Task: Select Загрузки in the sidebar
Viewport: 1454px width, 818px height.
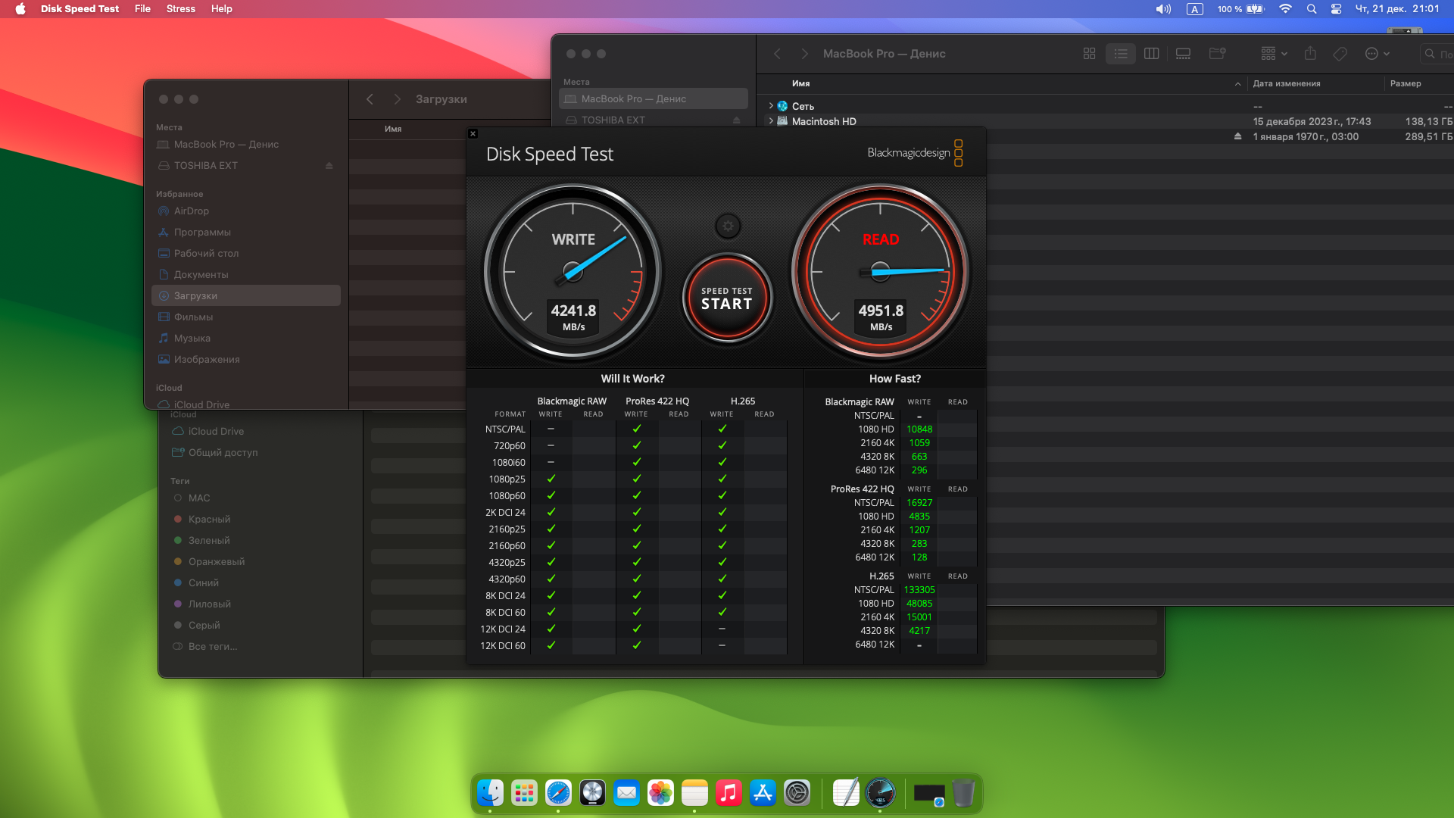Action: tap(246, 295)
